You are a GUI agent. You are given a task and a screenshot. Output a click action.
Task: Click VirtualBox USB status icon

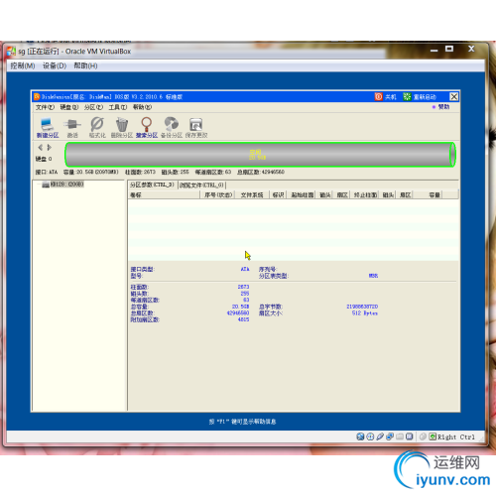pos(380,436)
